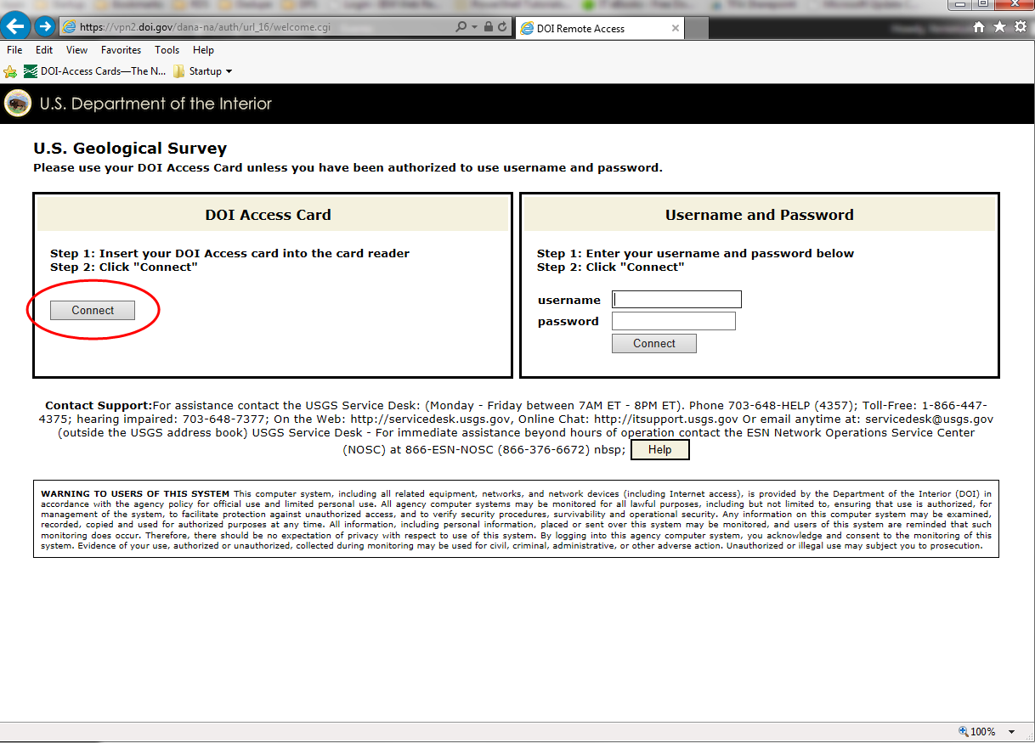Click the DOI Access Card panel heading
The height and width of the screenshot is (743, 1035).
269,215
